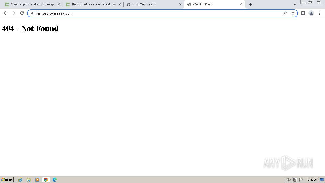
Task: Share this page icon
Action: click(285, 13)
